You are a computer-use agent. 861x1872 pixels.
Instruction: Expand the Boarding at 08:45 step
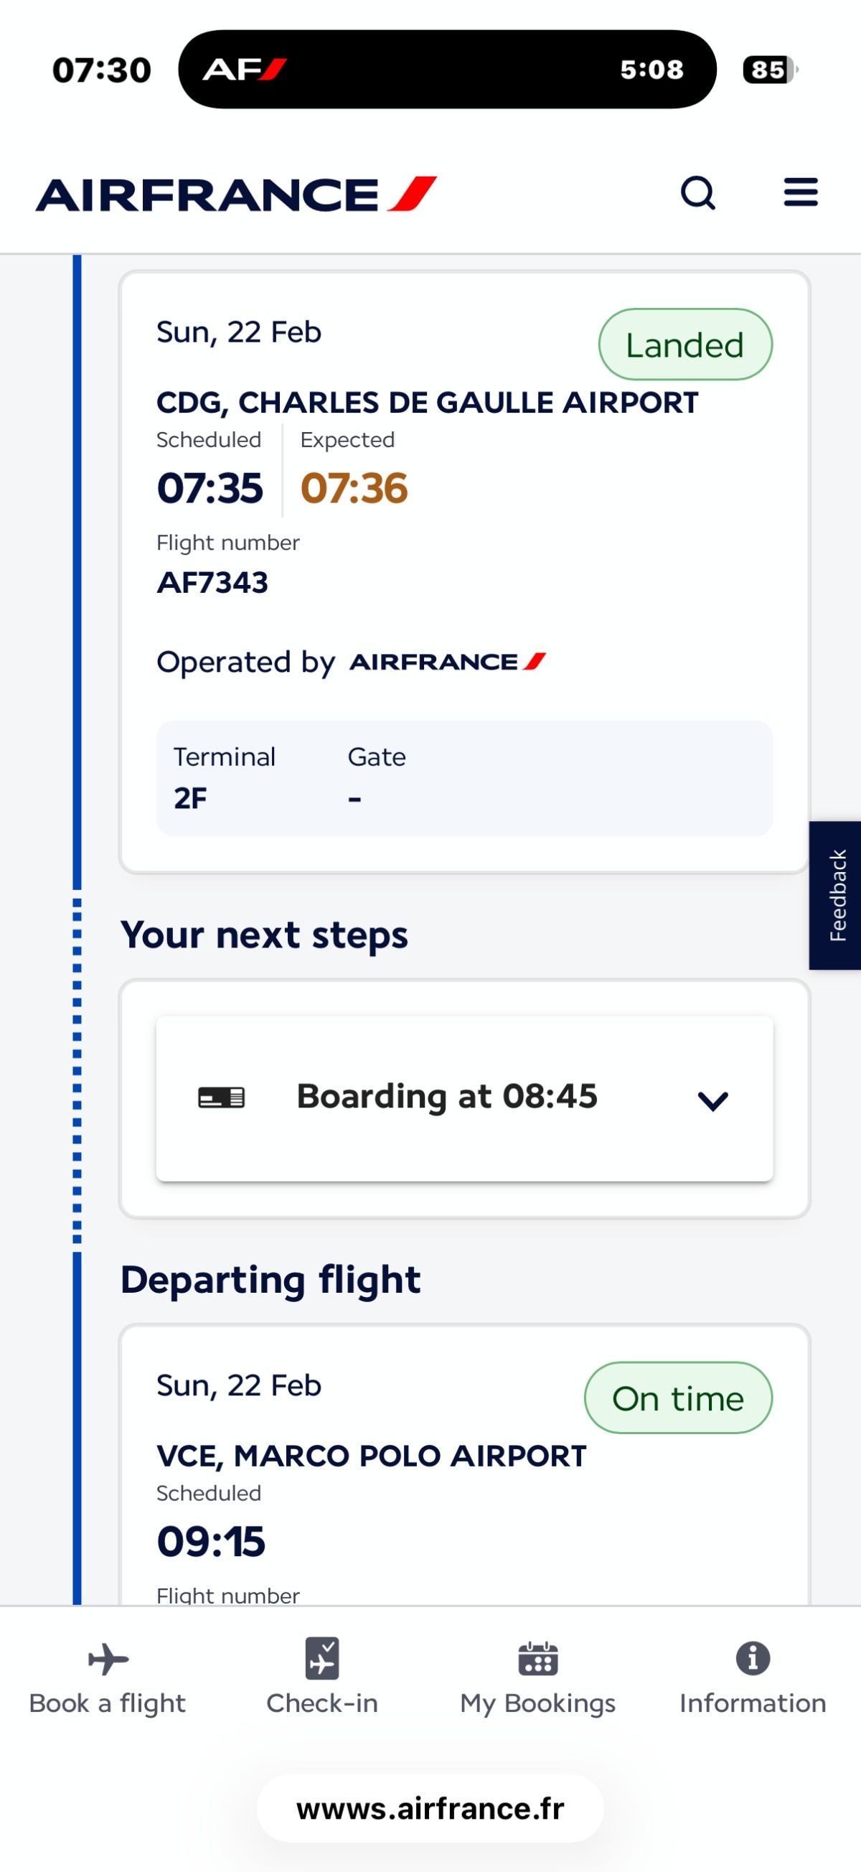pyautogui.click(x=447, y=1097)
